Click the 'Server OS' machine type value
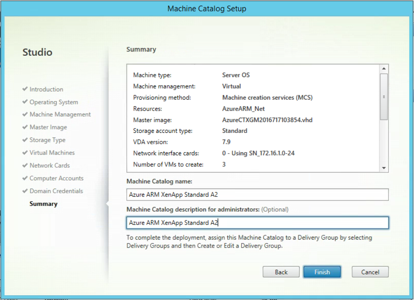Image resolution: width=414 pixels, height=300 pixels. pyautogui.click(x=236, y=75)
